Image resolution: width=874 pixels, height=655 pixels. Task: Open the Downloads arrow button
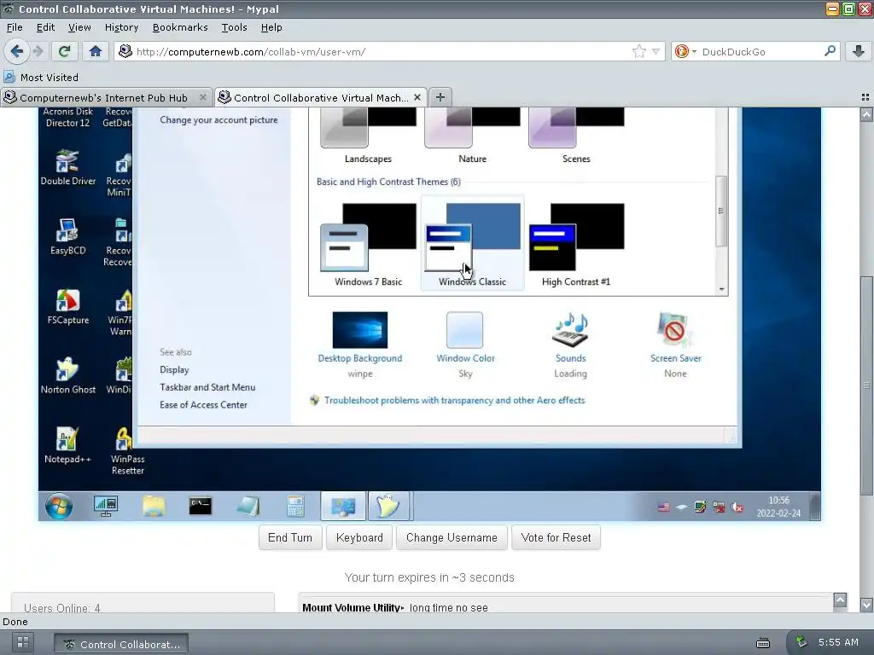859,52
